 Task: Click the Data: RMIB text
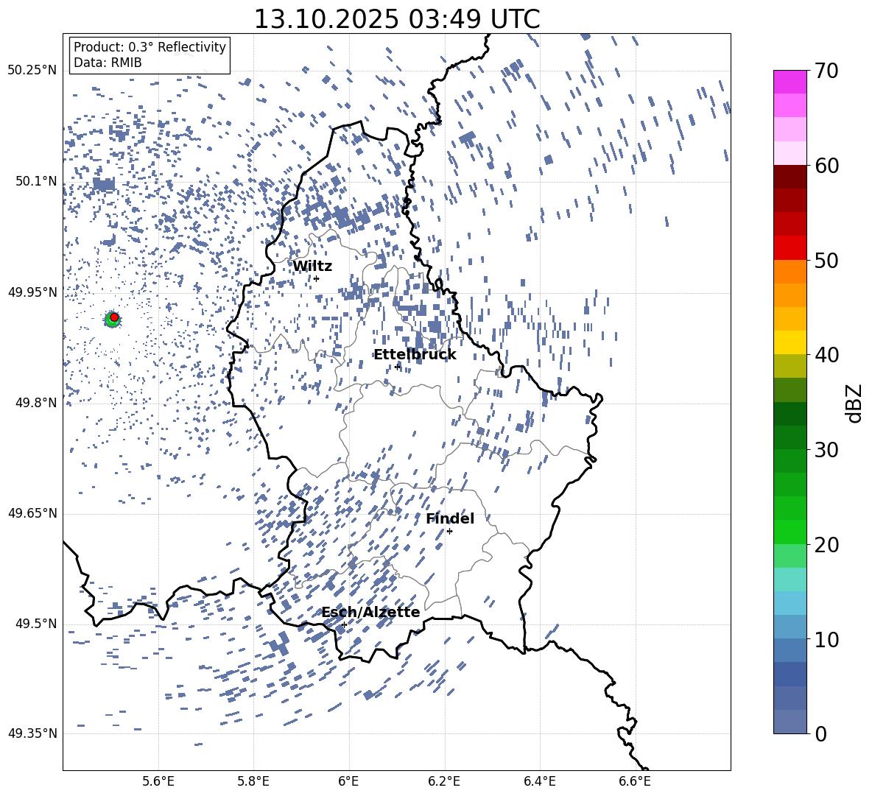pos(108,63)
